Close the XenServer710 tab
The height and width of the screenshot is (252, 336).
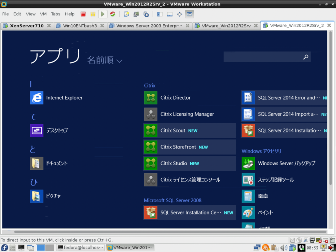(49, 26)
